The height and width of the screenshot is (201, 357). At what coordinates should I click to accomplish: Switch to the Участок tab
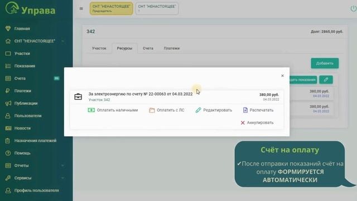[99, 49]
